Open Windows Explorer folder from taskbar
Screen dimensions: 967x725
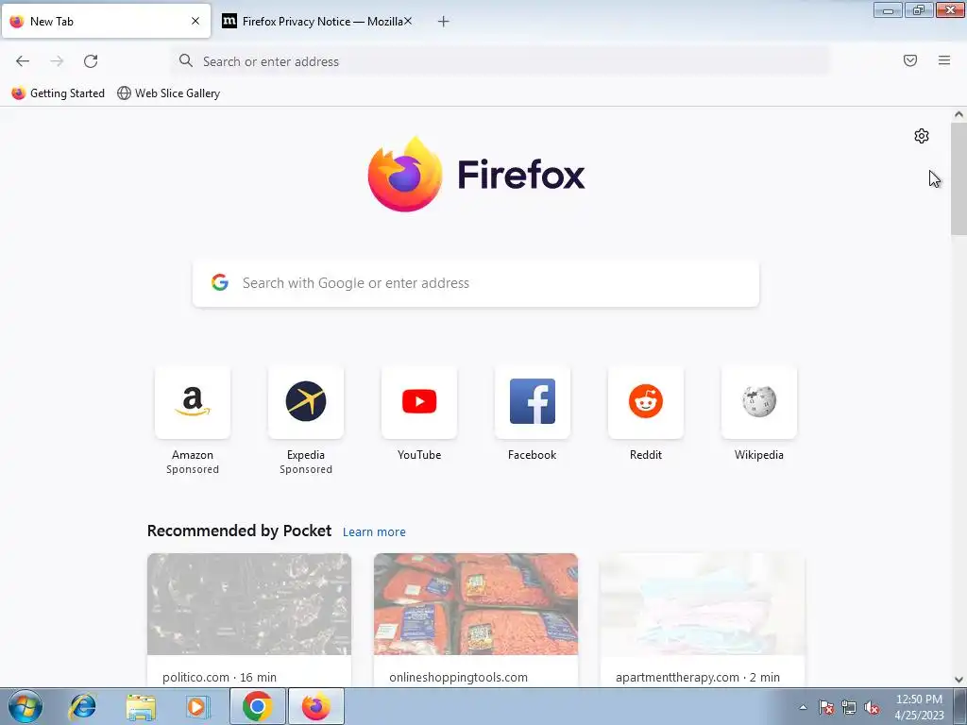click(141, 706)
